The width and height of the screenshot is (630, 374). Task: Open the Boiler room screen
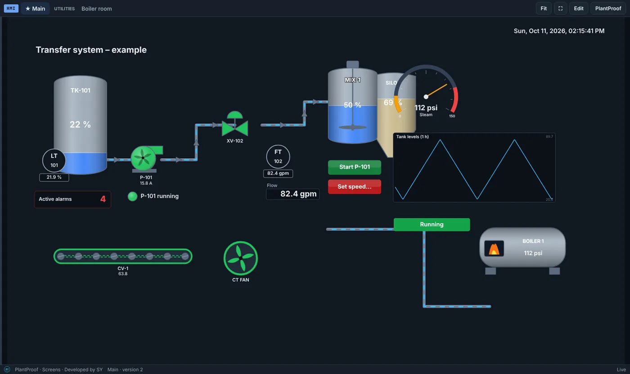(x=97, y=9)
